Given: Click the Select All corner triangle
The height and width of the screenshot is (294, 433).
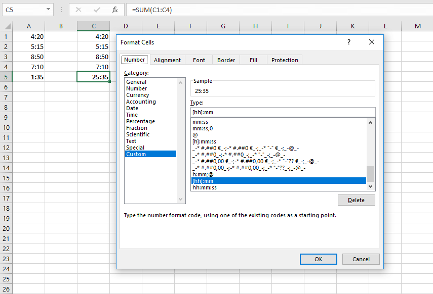Looking at the screenshot, I should [8, 26].
